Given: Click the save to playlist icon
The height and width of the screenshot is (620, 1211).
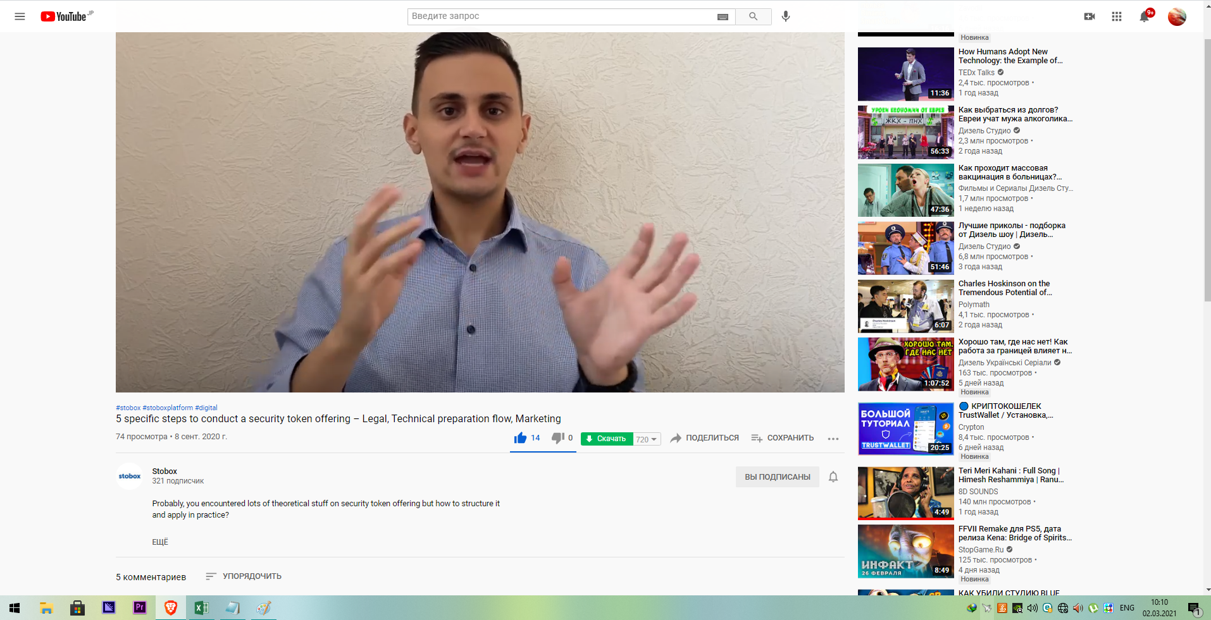Looking at the screenshot, I should click(x=757, y=438).
